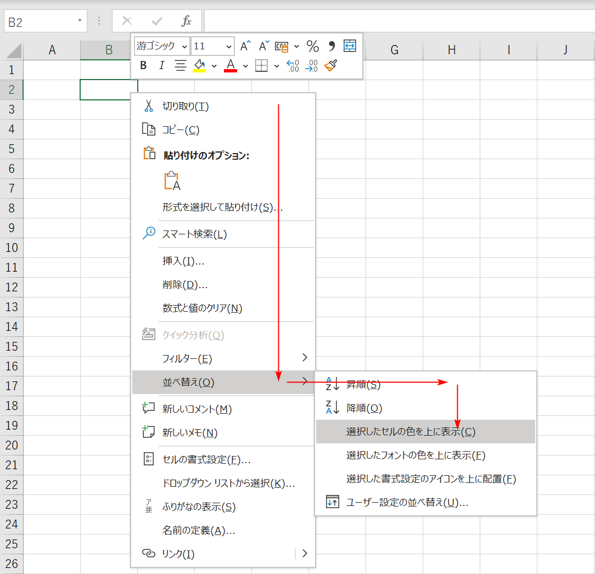Click the decrease font size icon

coord(264,46)
